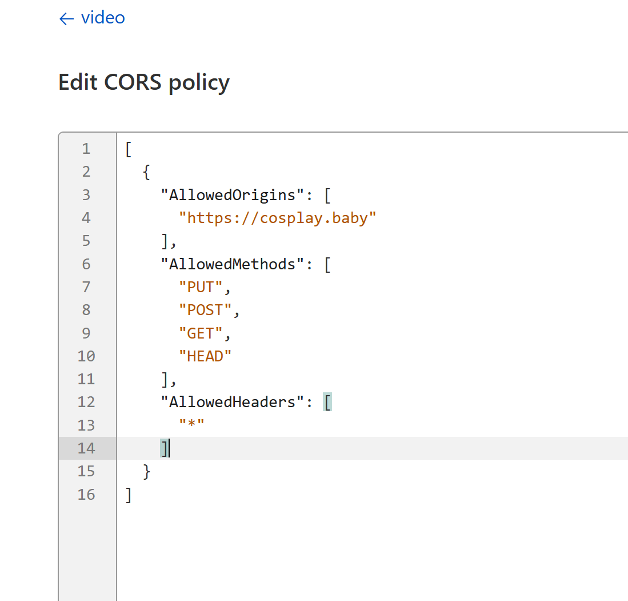Click the highlighted closing bracket on line 14

165,448
